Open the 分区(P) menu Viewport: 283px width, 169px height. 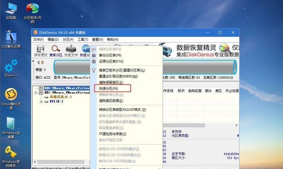click(68, 39)
